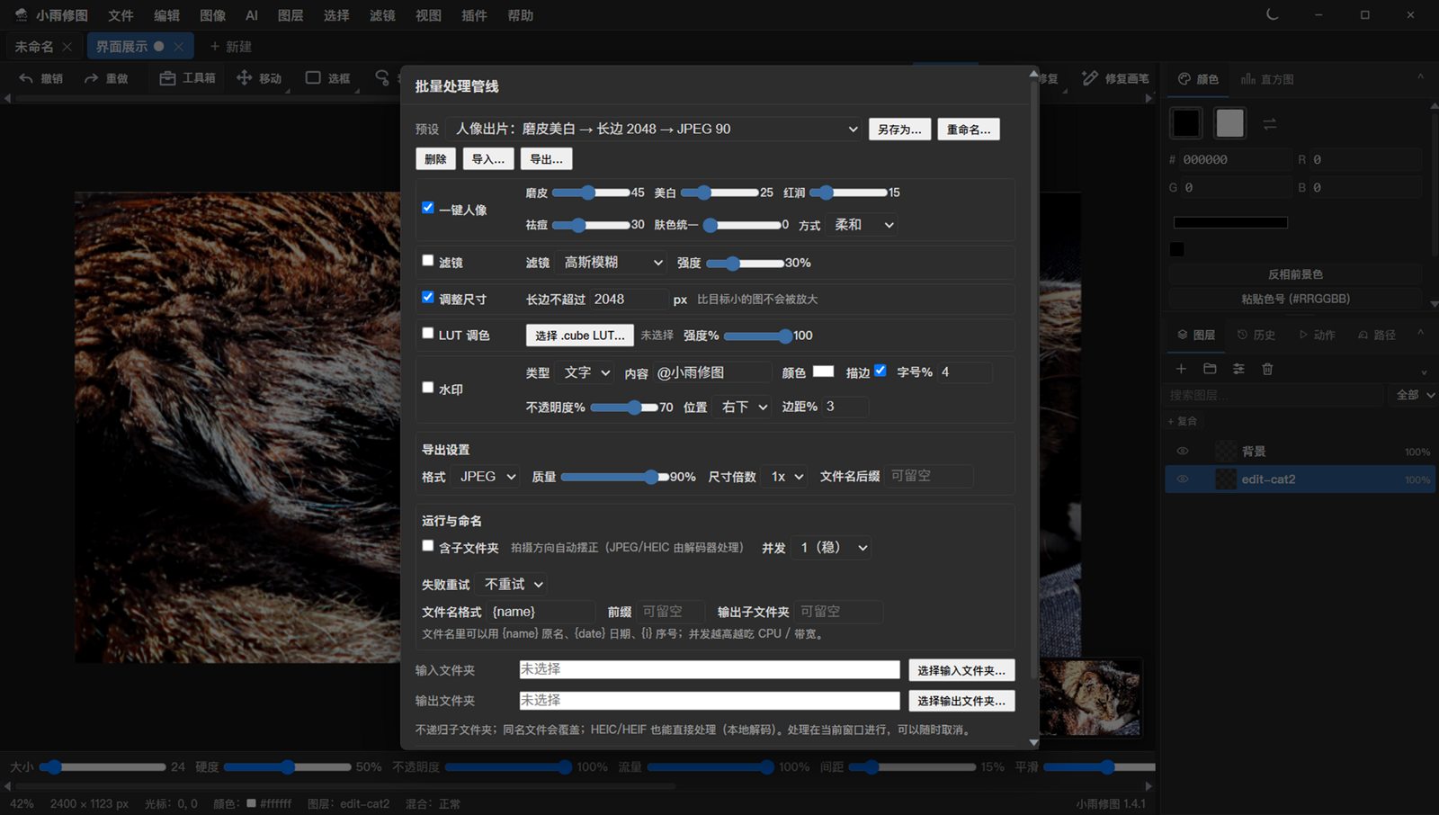Viewport: 1439px width, 815px height.
Task: Open the 并发 concurrency dropdown
Action: pyautogui.click(x=832, y=548)
